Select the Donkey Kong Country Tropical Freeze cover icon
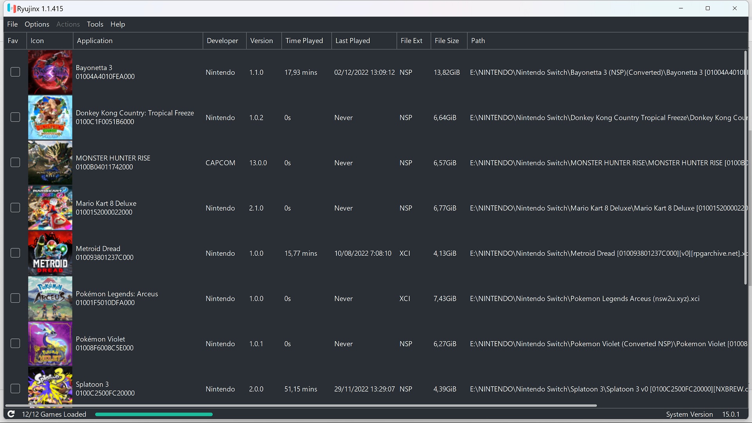Screen dimensions: 752x423 [x=50, y=117]
